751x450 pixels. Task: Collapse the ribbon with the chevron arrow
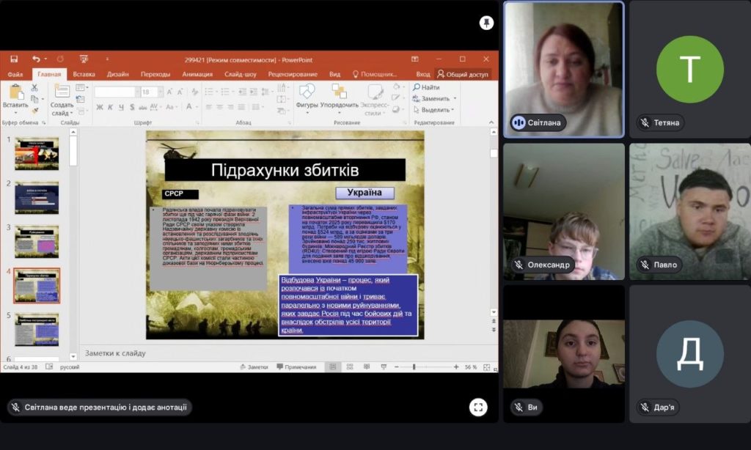[491, 122]
